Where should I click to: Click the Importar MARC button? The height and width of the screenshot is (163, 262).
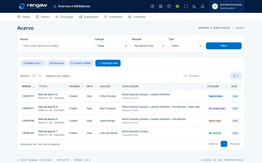[81, 63]
